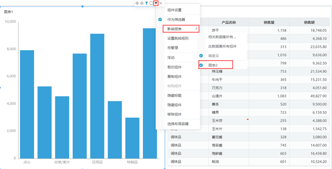The image size is (332, 169).
Task: Select the 蚝油 product cell
Action: coord(229,162)
